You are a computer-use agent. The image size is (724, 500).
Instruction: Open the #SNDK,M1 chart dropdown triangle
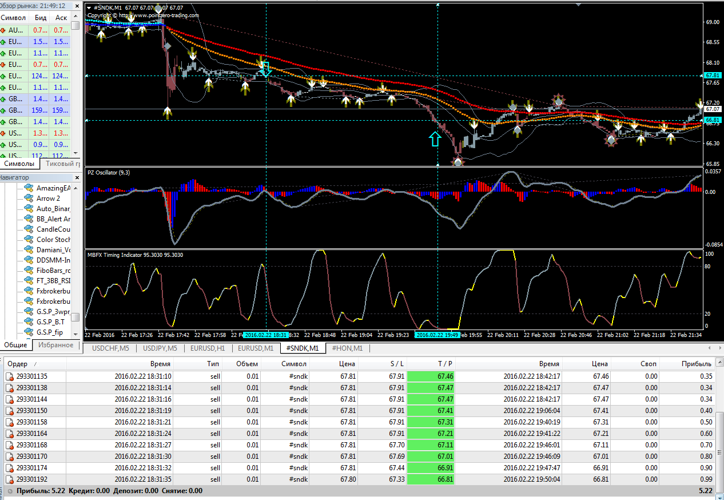pos(89,7)
